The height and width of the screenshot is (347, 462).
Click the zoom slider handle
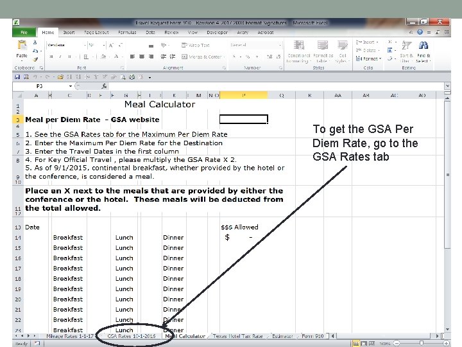pos(422,343)
